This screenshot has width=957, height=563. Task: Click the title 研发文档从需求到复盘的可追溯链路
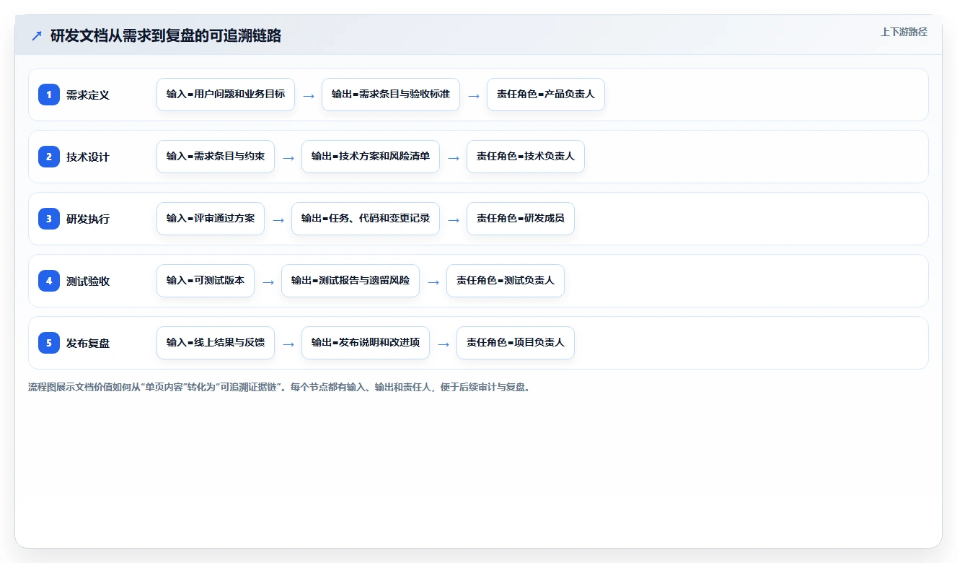[166, 36]
